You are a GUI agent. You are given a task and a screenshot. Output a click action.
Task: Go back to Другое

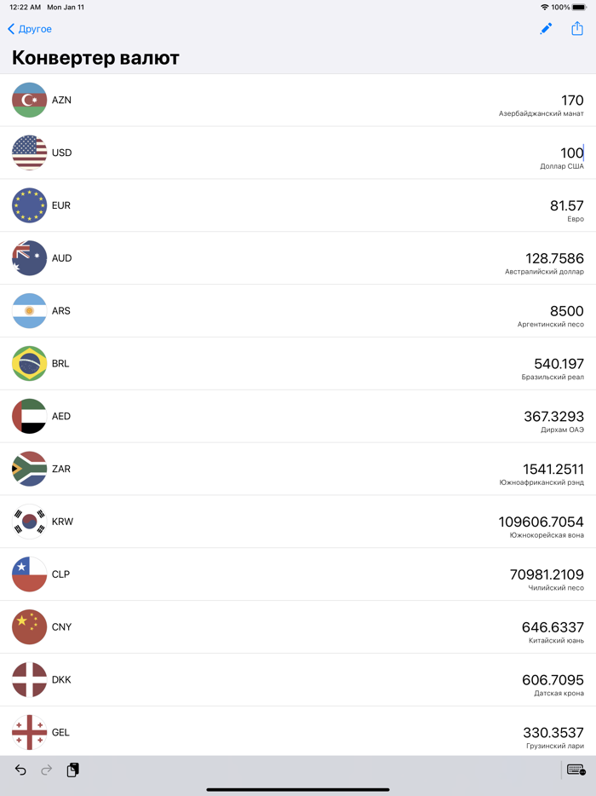point(31,29)
